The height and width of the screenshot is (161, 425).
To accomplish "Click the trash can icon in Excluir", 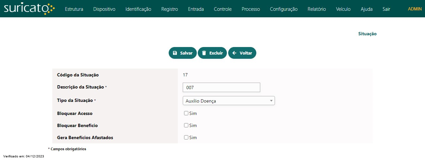I will [x=204, y=53].
